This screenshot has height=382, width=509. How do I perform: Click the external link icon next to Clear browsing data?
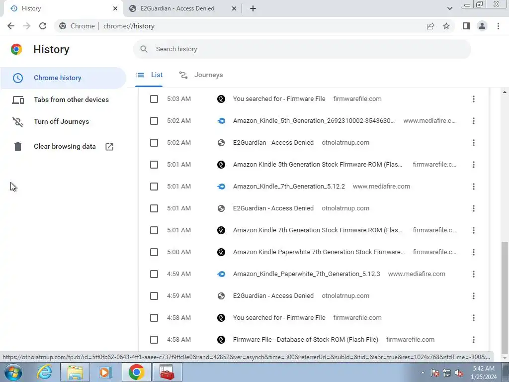pyautogui.click(x=109, y=147)
